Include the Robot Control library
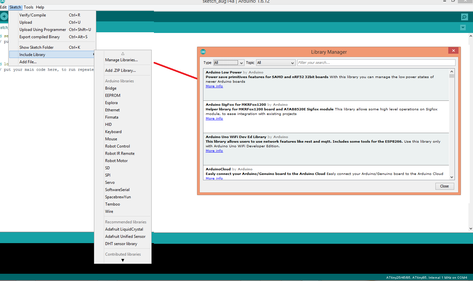Image resolution: width=473 pixels, height=281 pixels. pos(123,146)
